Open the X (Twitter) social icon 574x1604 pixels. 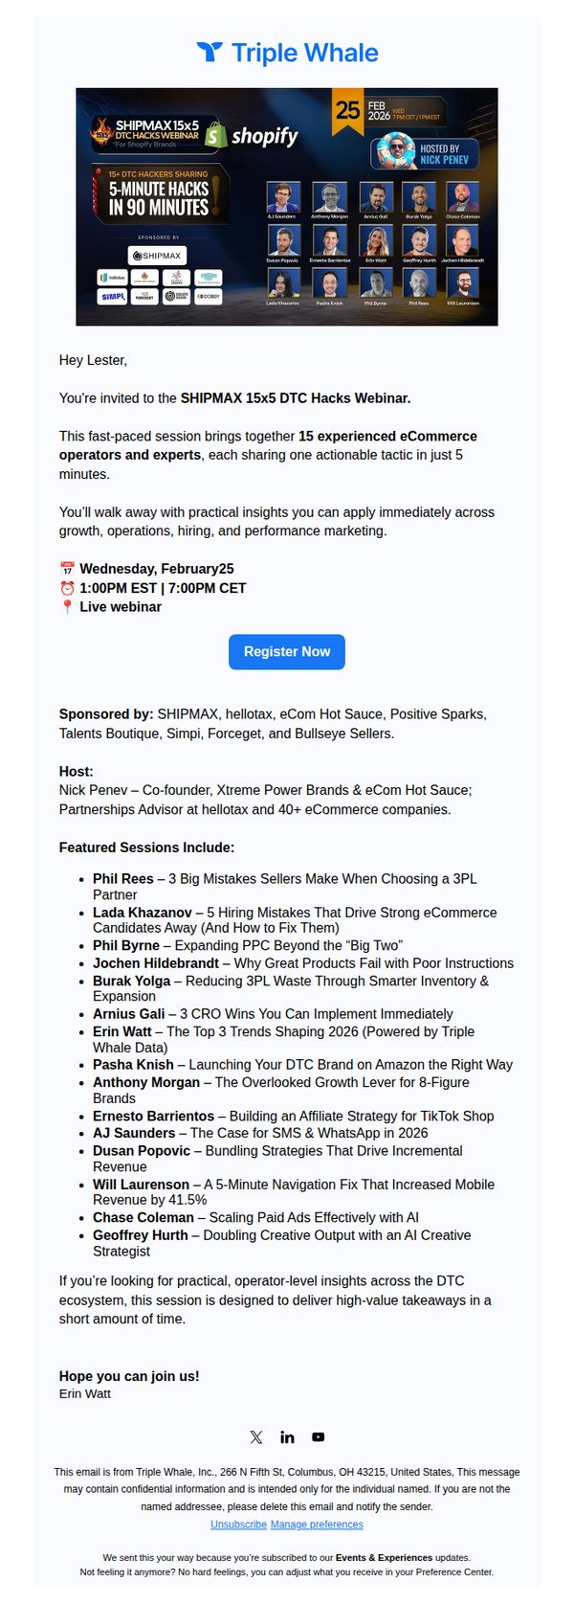click(x=255, y=1436)
